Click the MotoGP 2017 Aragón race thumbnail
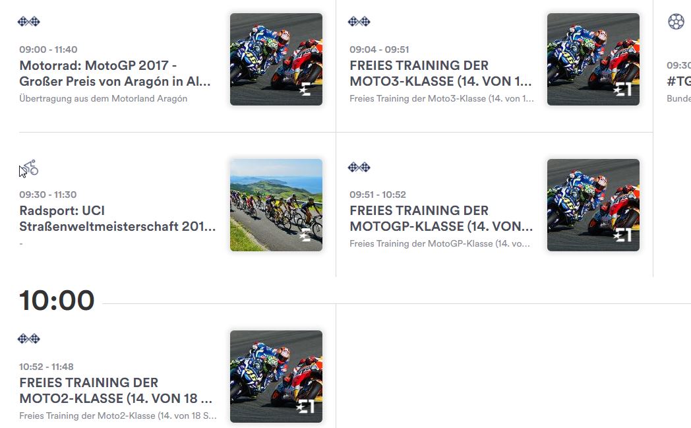691x428 pixels. (276, 59)
